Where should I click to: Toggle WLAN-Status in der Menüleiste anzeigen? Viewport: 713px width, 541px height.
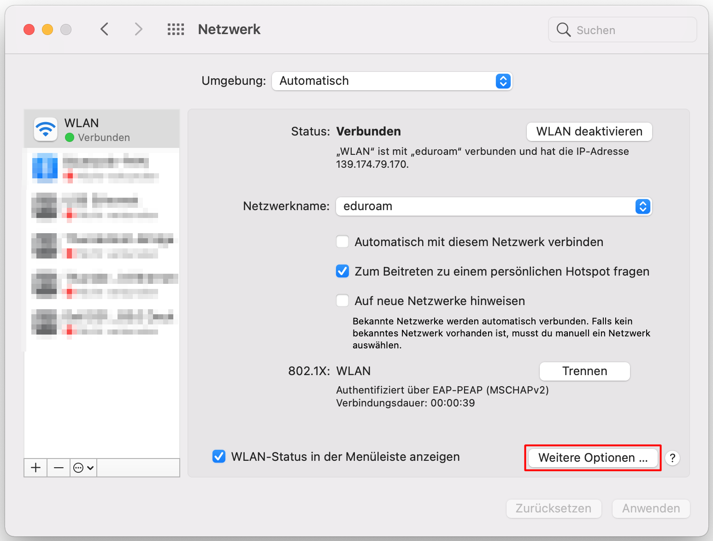(219, 457)
